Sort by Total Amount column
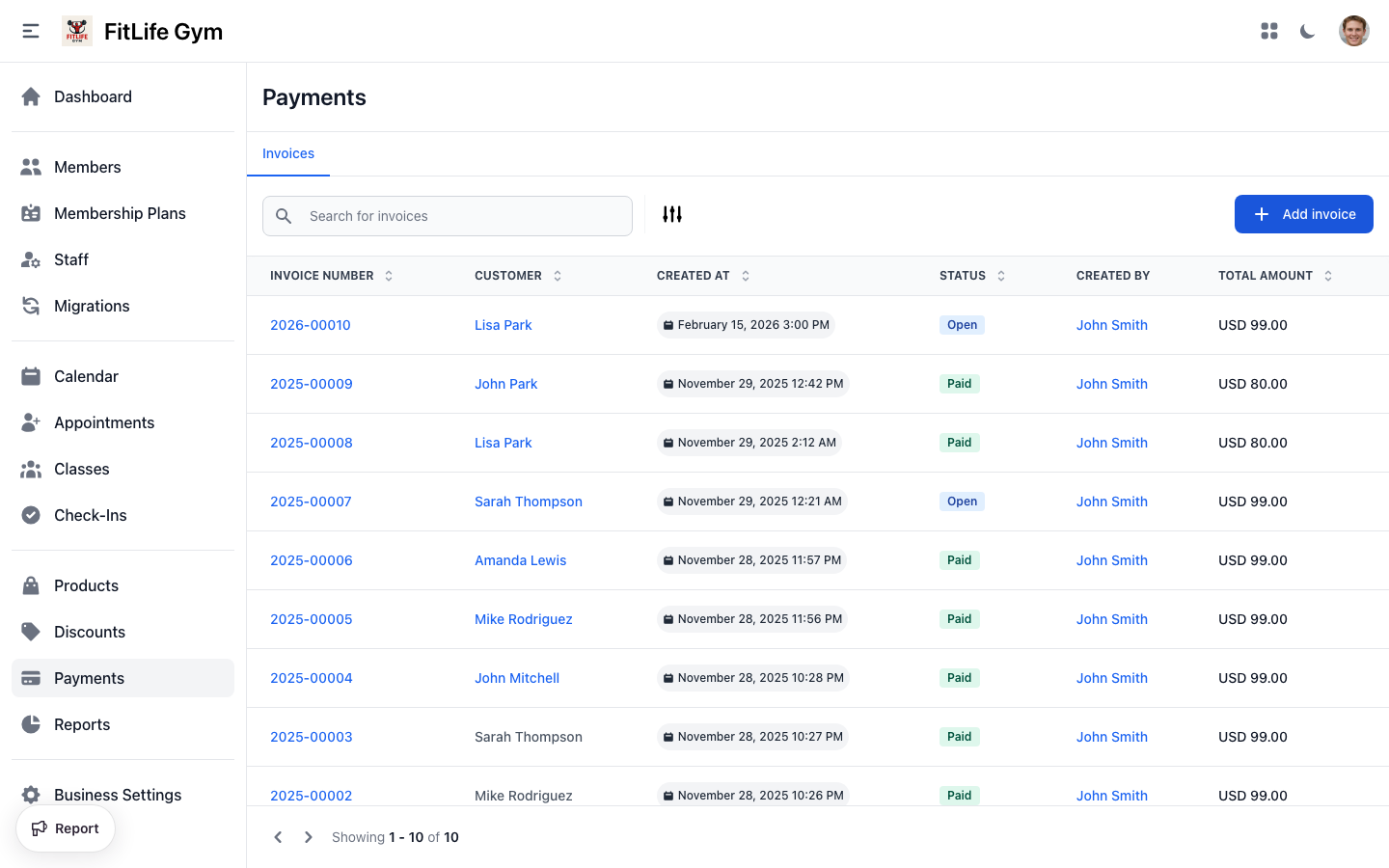 pyautogui.click(x=1328, y=275)
